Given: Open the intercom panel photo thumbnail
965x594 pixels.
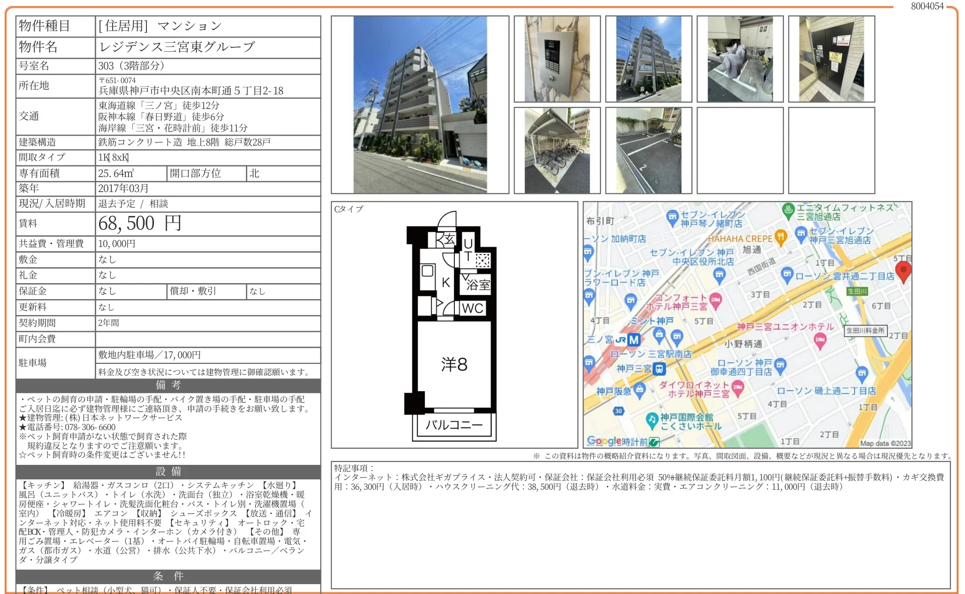Looking at the screenshot, I should pos(557,59).
